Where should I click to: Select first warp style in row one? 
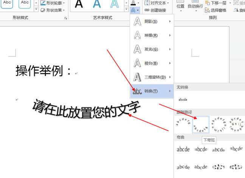click(183, 149)
